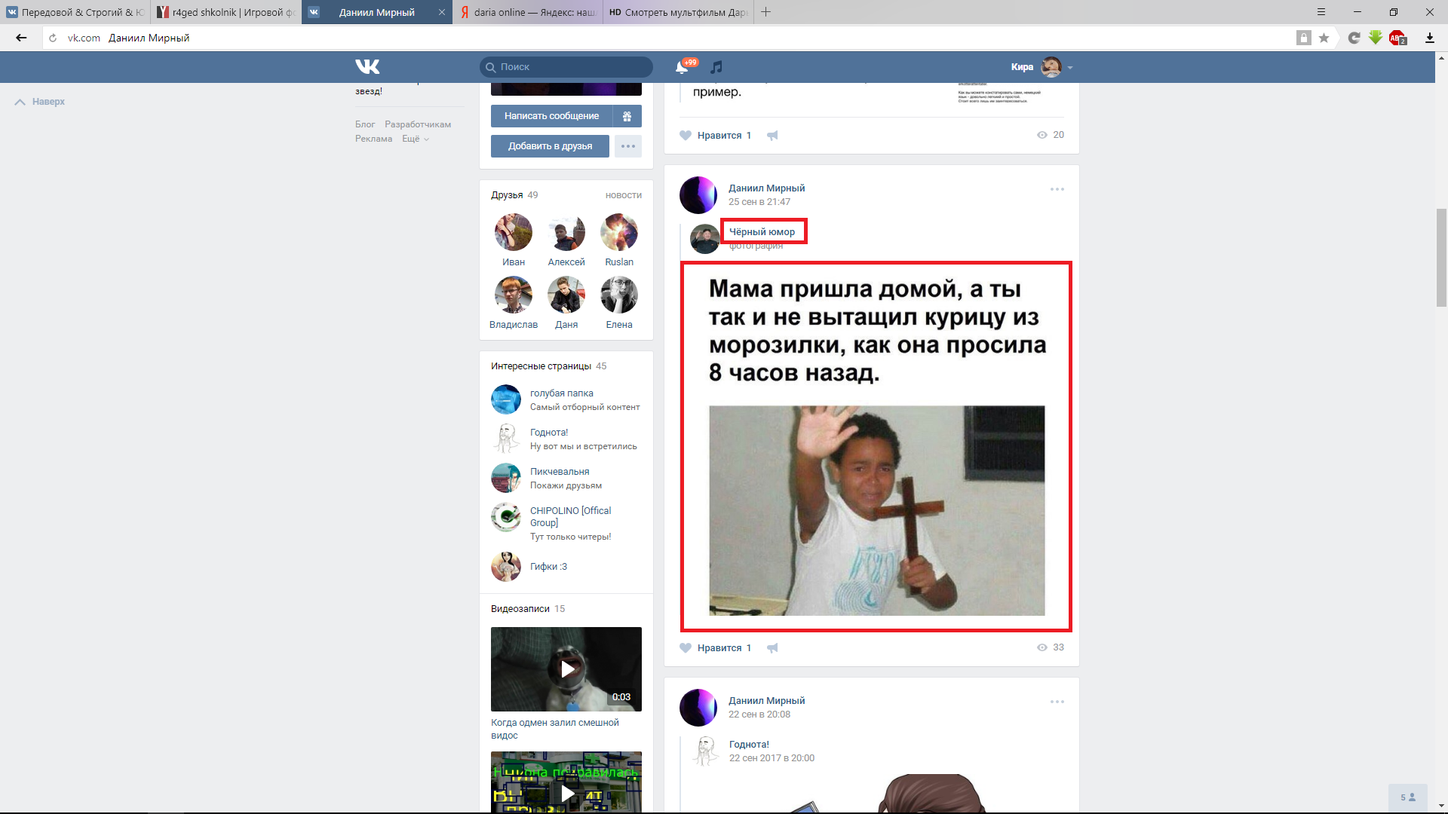Image resolution: width=1448 pixels, height=814 pixels.
Task: Bookmark the page with star icon
Action: pos(1324,38)
